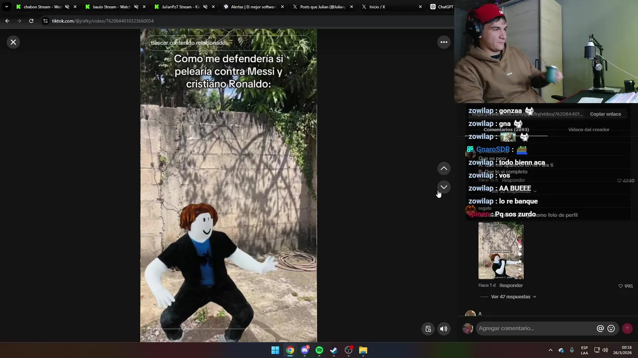Open OBS Studio from the taskbar
This screenshot has height=358, width=638.
348,351
